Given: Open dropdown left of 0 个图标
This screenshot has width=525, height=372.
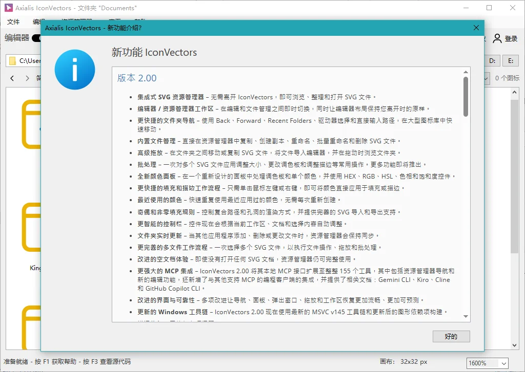Looking at the screenshot, I should click(x=486, y=78).
